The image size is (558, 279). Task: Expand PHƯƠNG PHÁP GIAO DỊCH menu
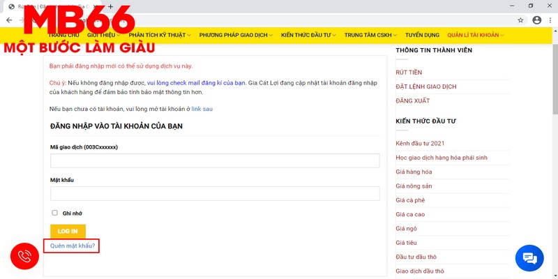[x=236, y=36]
